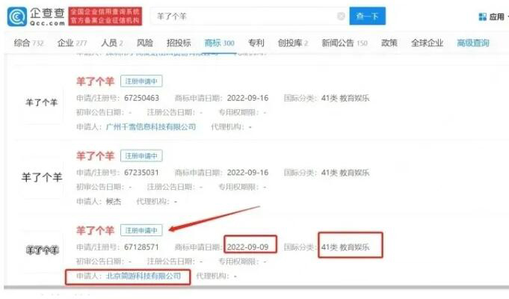
Task: Open trademark image thumbnail beside 67235031
Action: [42, 177]
